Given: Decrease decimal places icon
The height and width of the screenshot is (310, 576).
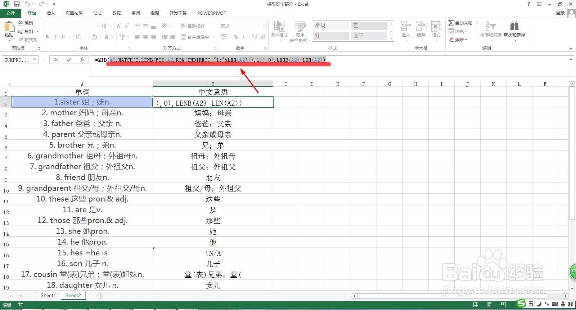Looking at the screenshot, I should 263,37.
